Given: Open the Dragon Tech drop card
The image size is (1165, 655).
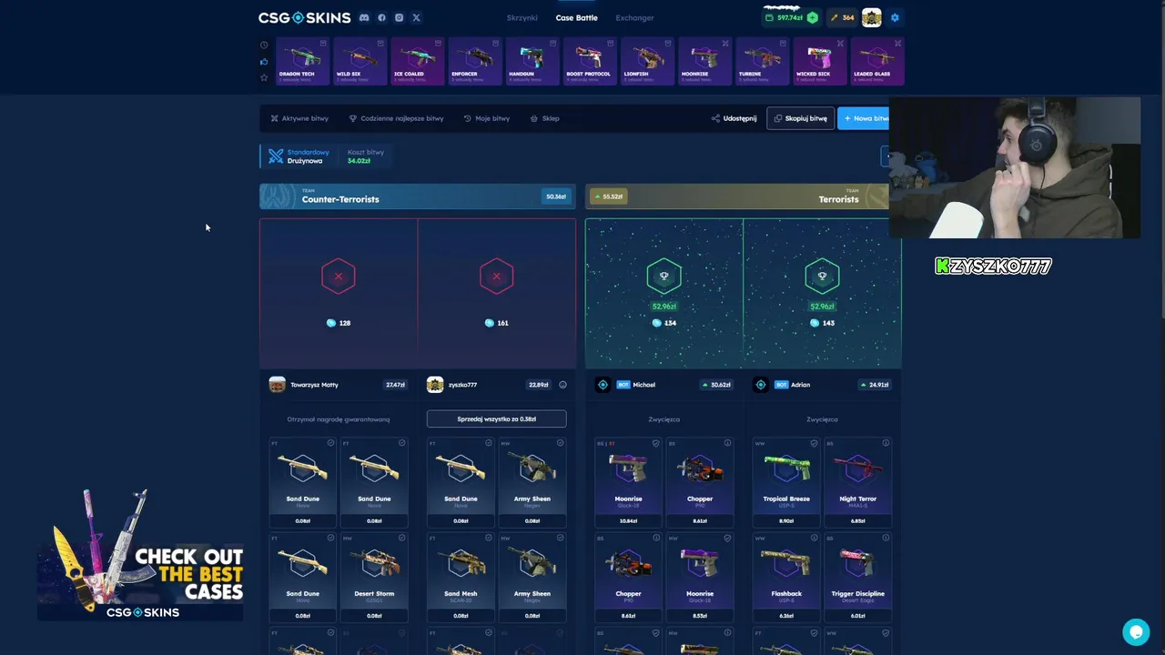Looking at the screenshot, I should [x=302, y=61].
